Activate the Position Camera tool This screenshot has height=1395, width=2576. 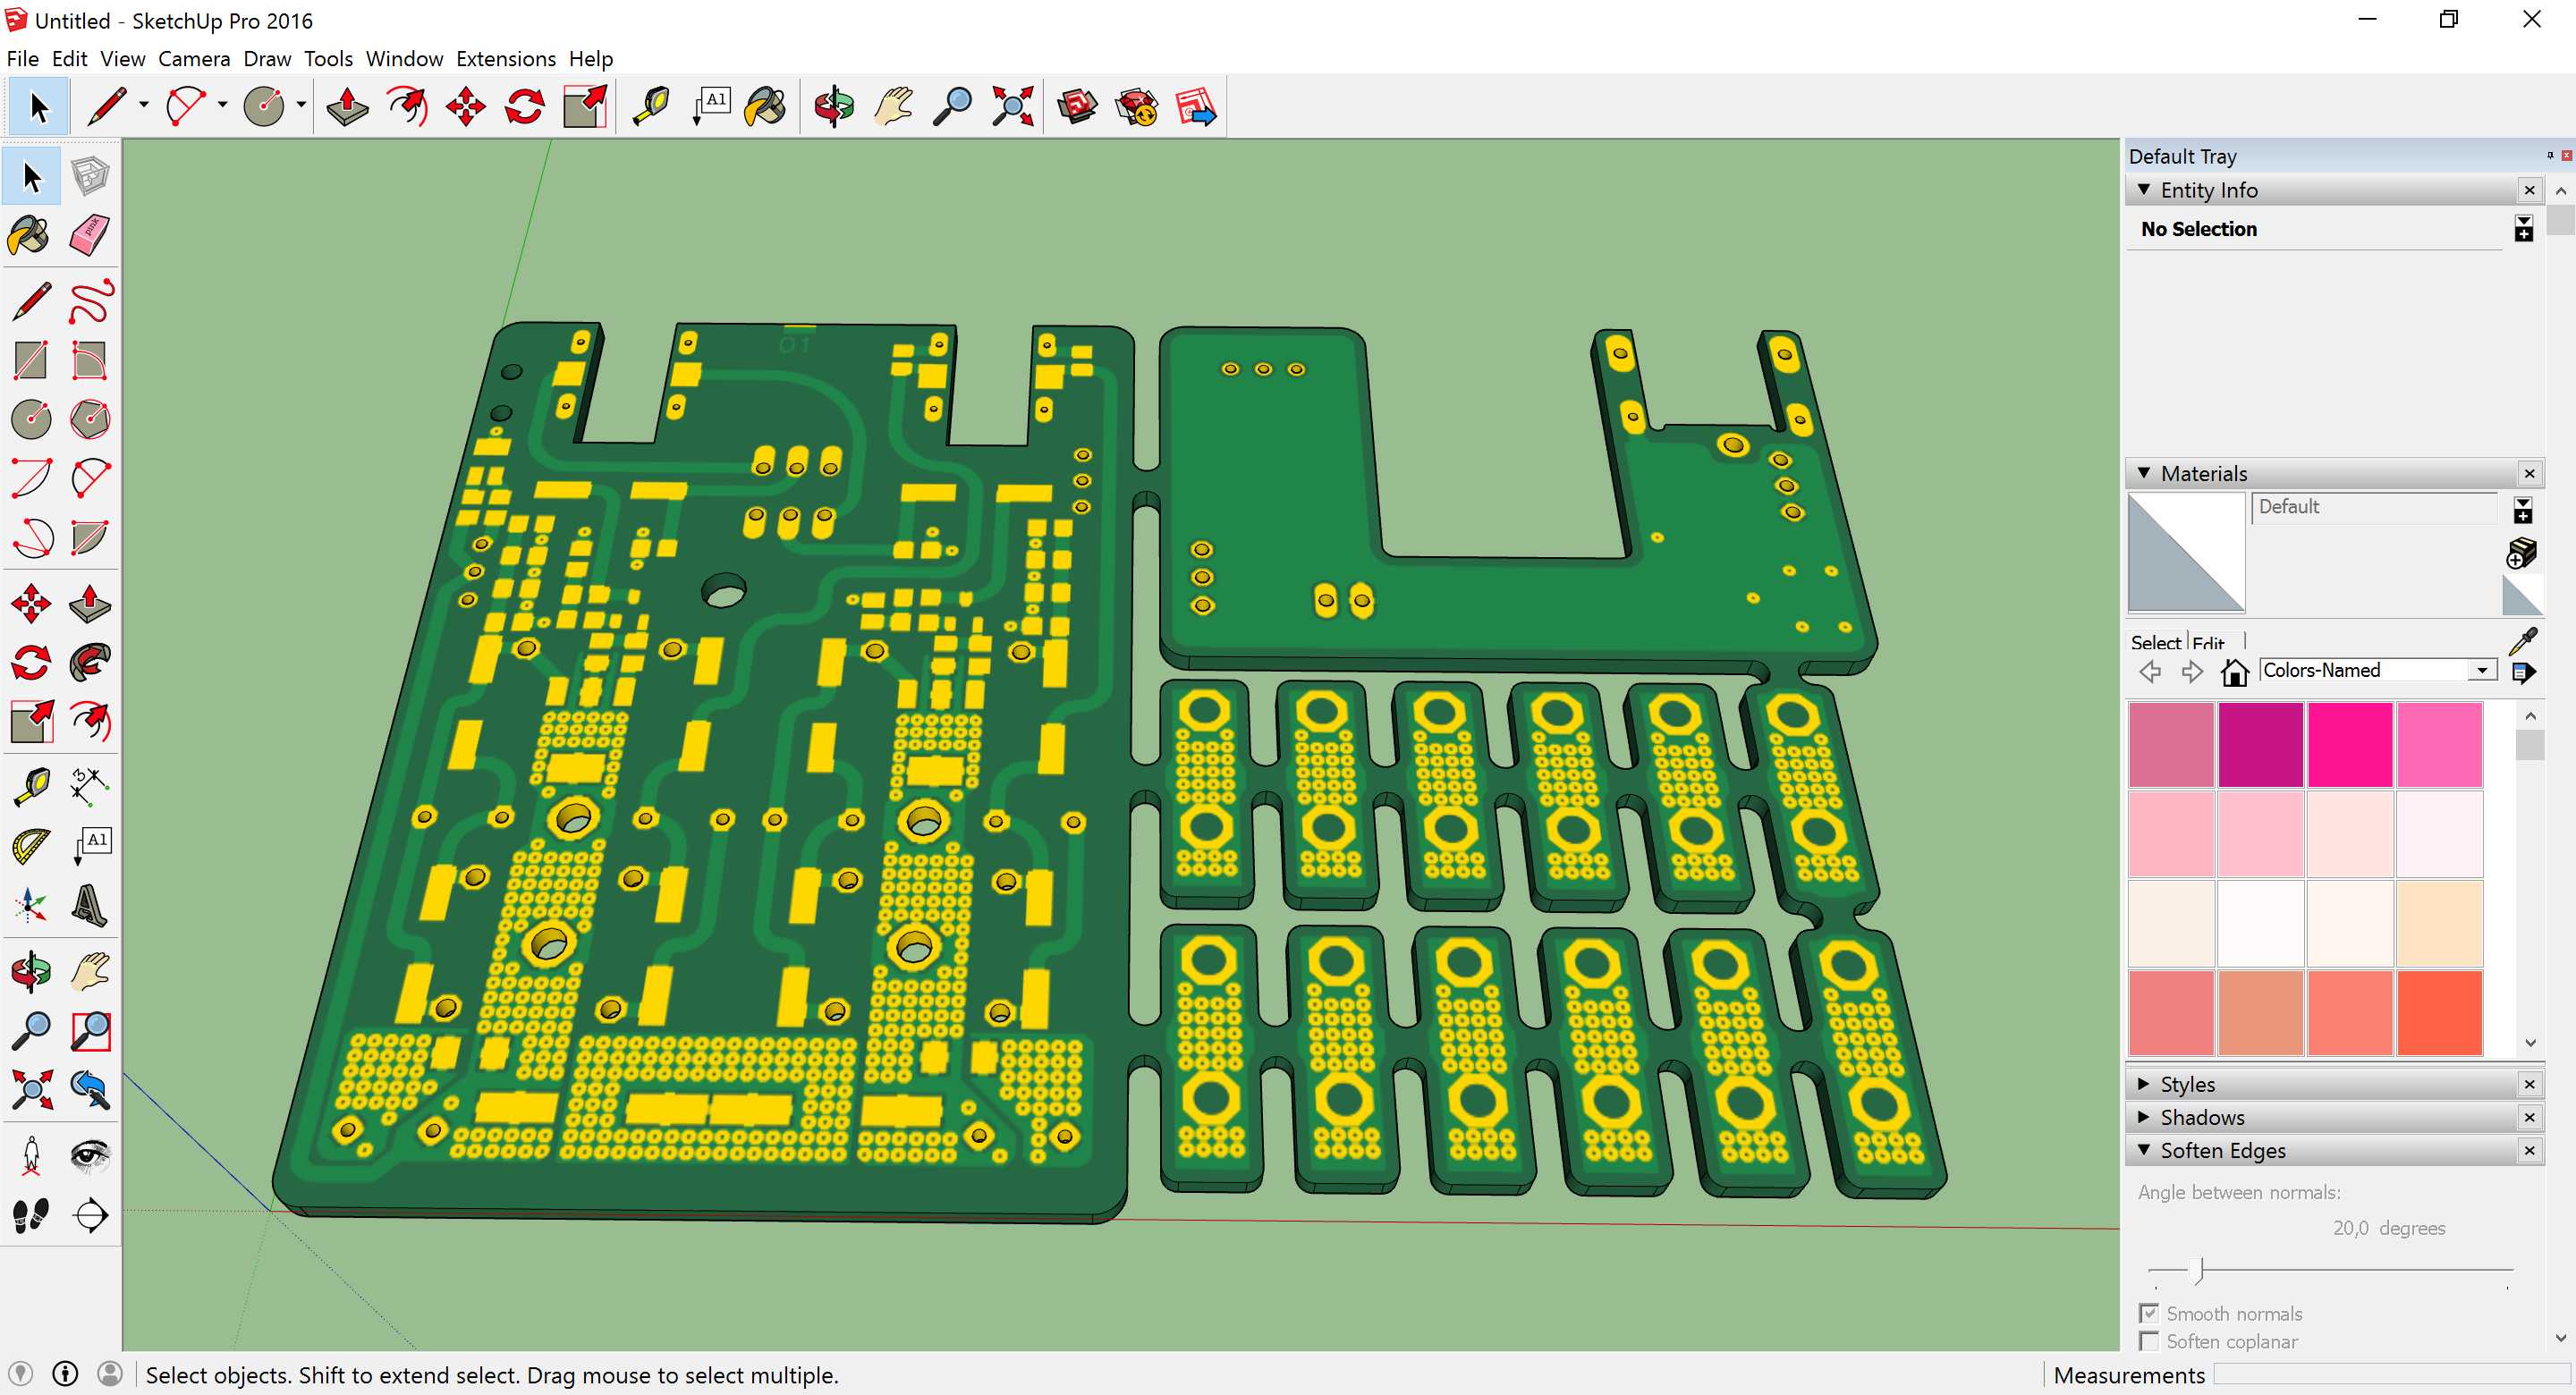31,1155
